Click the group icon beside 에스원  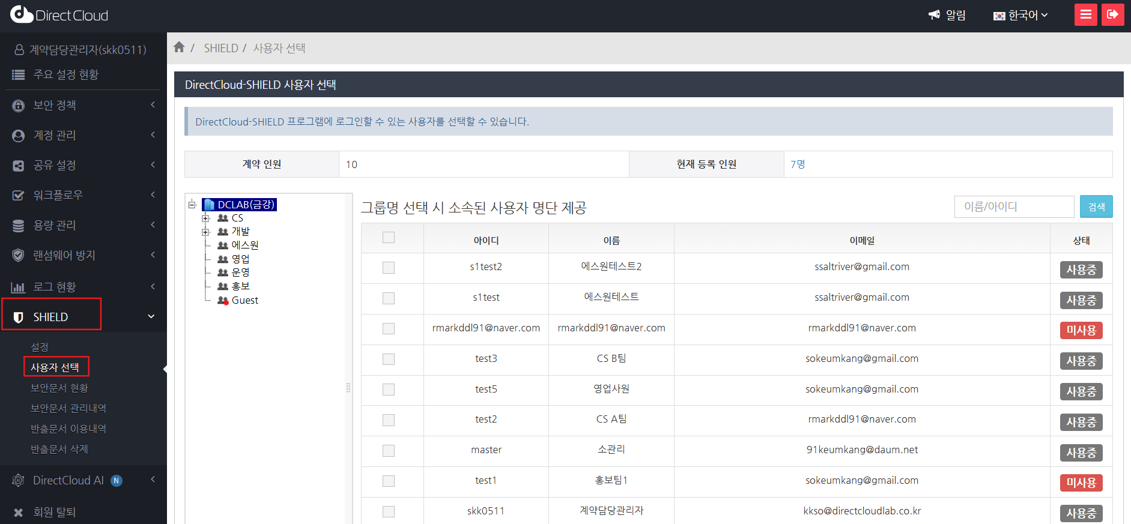point(223,245)
